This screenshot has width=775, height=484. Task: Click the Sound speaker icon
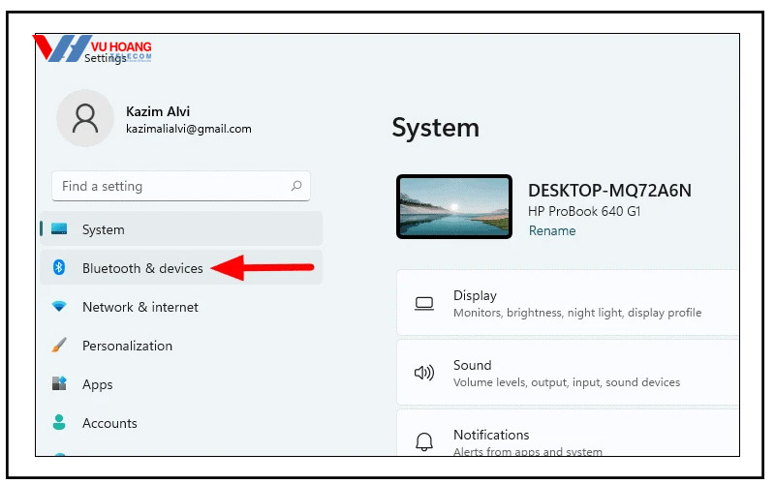(424, 373)
